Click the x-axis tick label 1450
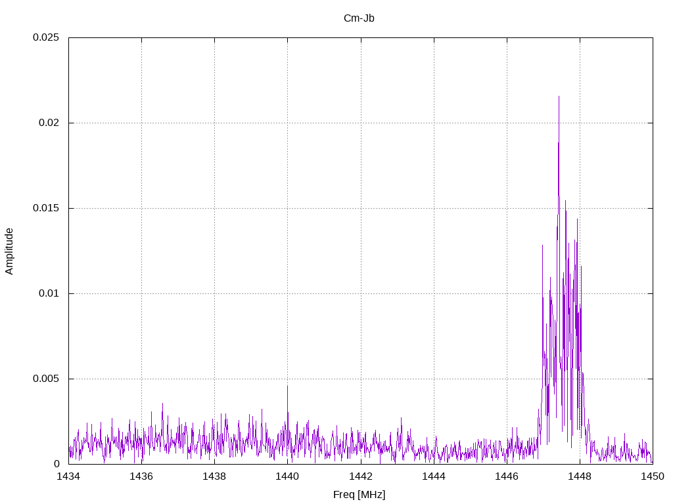The height and width of the screenshot is (504, 673). tap(653, 476)
